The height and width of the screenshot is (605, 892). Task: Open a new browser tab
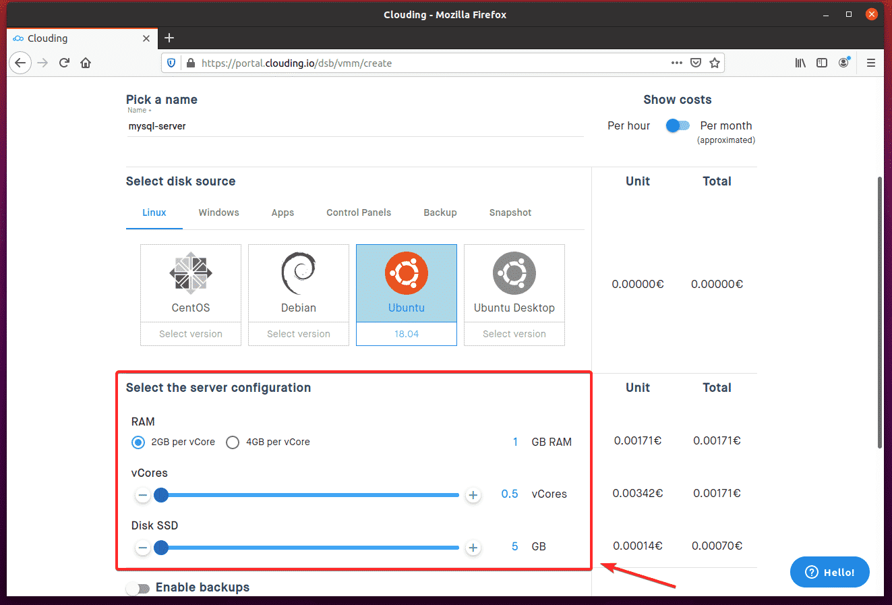169,38
